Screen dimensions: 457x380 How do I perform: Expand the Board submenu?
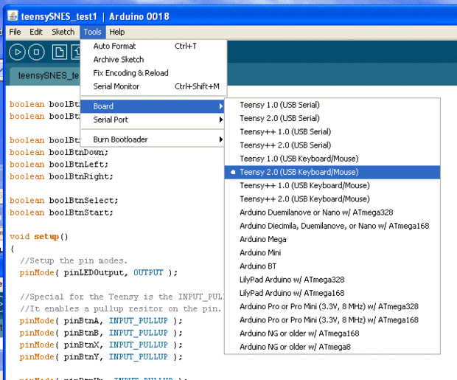(x=152, y=106)
